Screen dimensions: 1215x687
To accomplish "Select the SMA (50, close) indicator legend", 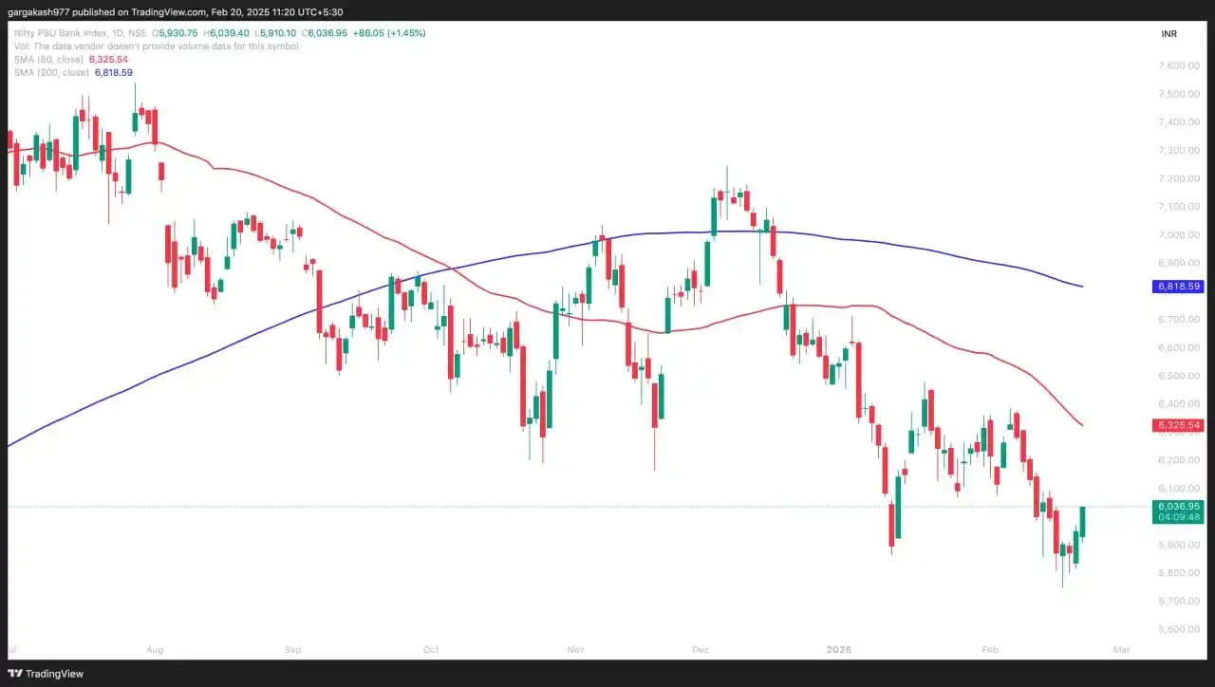I will [48, 59].
